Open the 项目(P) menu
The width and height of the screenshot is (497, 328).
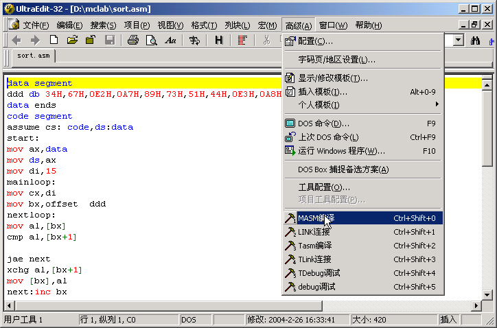(x=137, y=25)
